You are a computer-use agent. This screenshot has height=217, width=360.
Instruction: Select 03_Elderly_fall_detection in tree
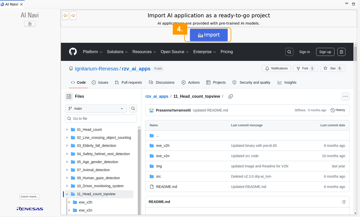(96, 146)
